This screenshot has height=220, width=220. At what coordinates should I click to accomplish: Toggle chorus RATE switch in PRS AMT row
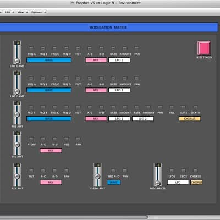point(184,107)
